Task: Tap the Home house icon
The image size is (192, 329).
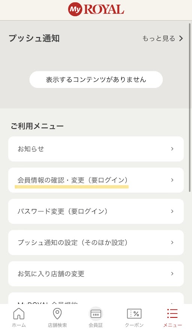Action: 19,314
